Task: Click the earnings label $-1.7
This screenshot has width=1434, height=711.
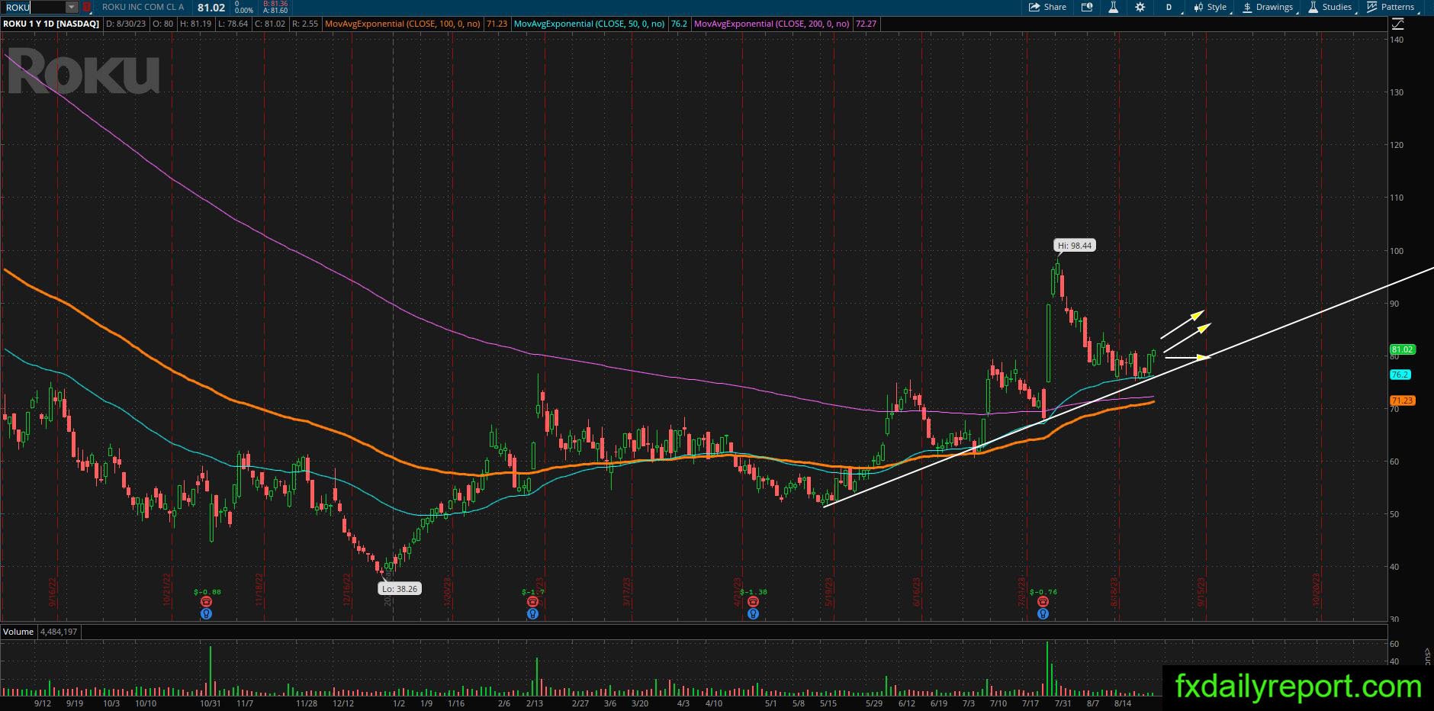Action: pos(533,592)
